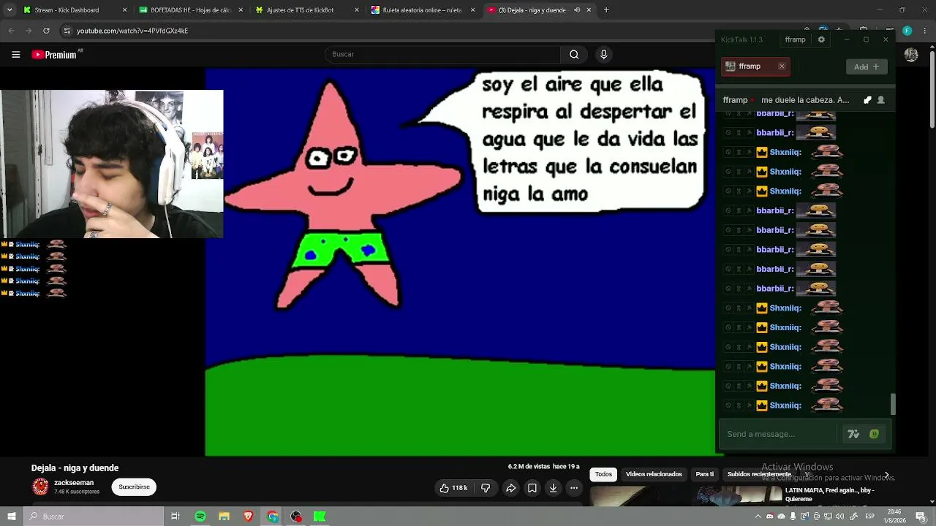
Task: Open the fframp account button in KickTalk title bar
Action: pos(795,39)
